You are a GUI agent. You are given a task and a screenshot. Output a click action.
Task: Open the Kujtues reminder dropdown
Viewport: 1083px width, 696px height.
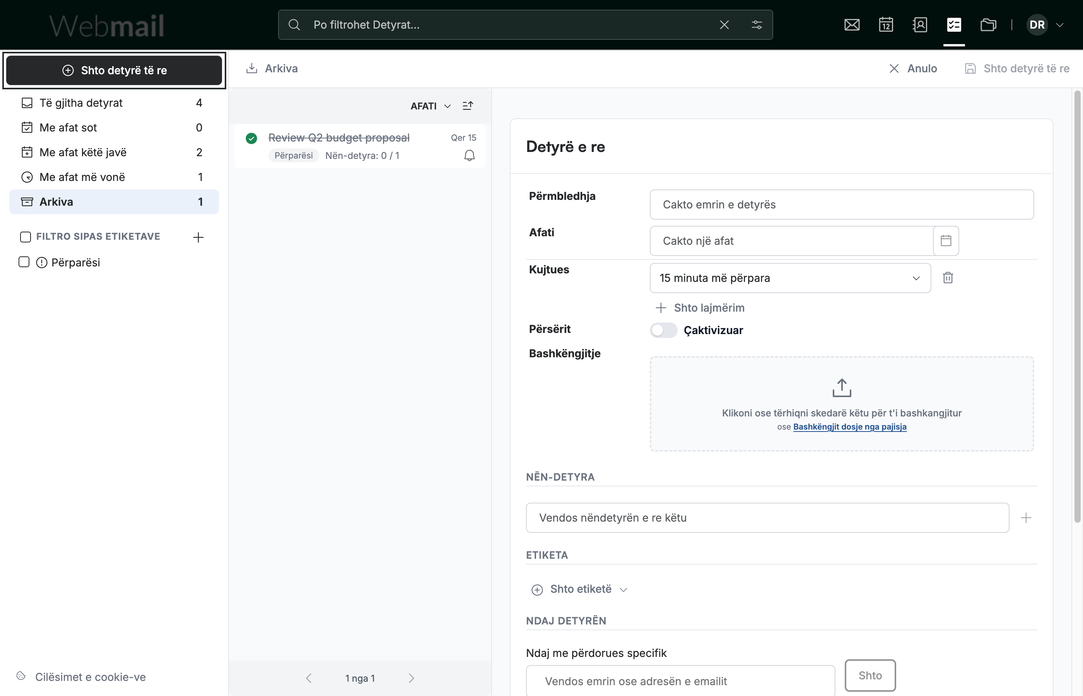[x=790, y=278]
